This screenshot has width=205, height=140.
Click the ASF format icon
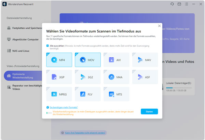pos(140,77)
